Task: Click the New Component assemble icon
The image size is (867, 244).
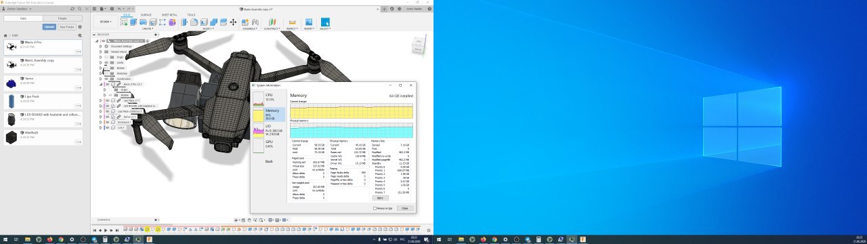Action: (x=245, y=22)
